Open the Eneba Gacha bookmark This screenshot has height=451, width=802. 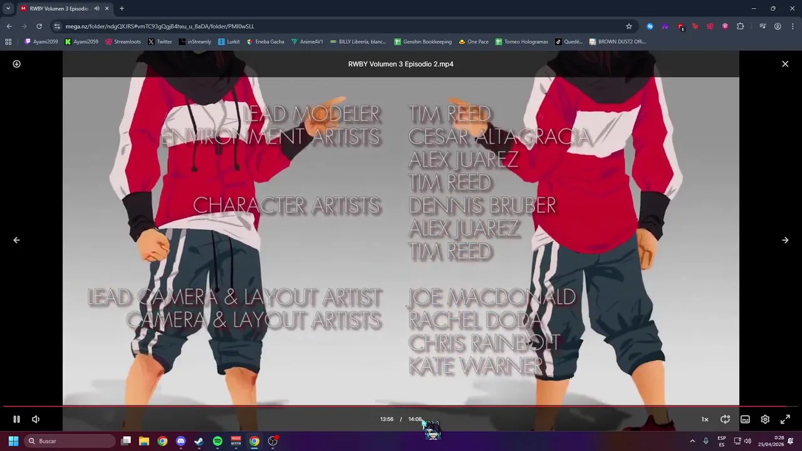tap(265, 42)
